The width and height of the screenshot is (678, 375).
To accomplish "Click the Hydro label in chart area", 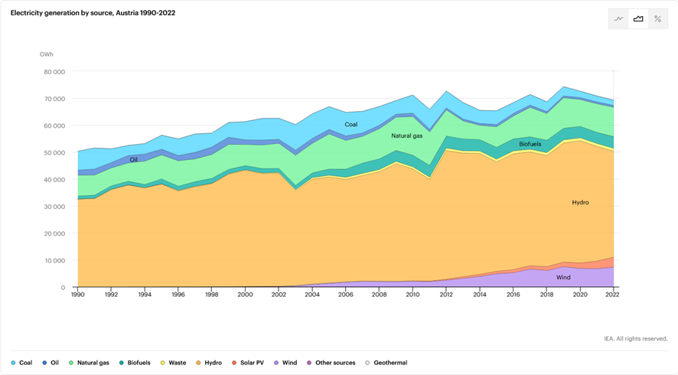I will (580, 203).
